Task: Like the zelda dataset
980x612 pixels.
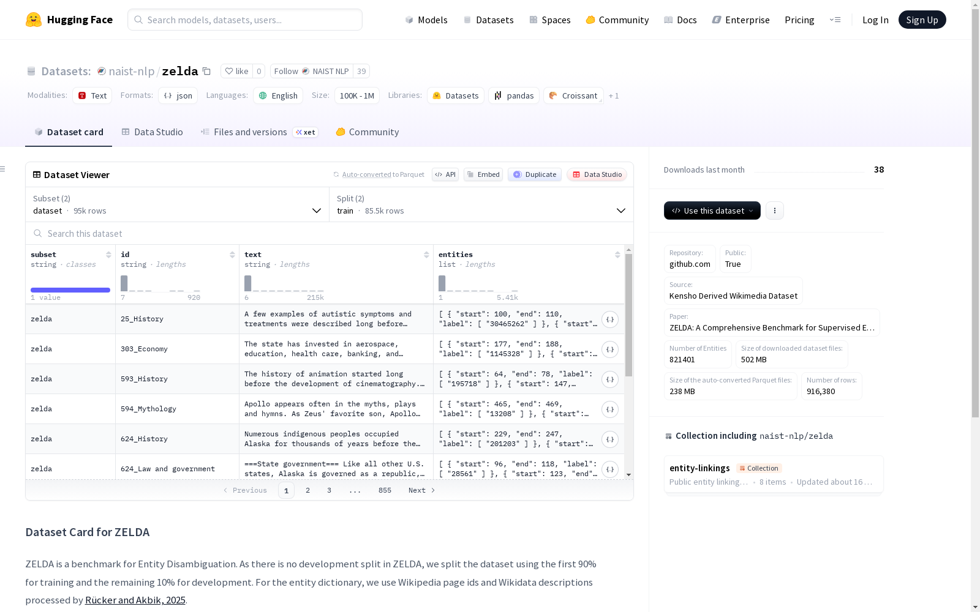Action: tap(236, 71)
